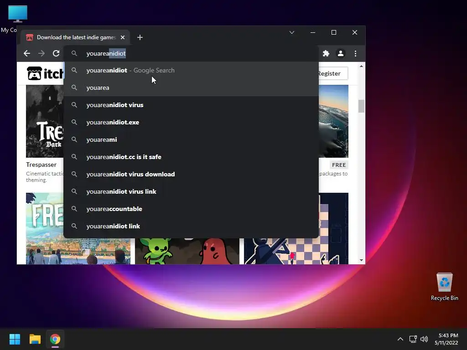Reload the page with the refresh icon
This screenshot has width=467, height=350.
(x=56, y=54)
